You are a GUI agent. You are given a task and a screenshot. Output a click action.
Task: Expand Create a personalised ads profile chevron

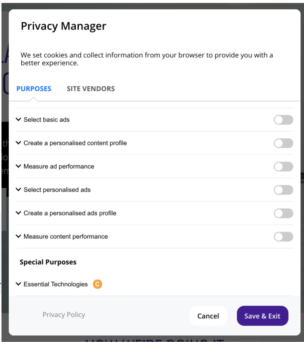coord(19,213)
